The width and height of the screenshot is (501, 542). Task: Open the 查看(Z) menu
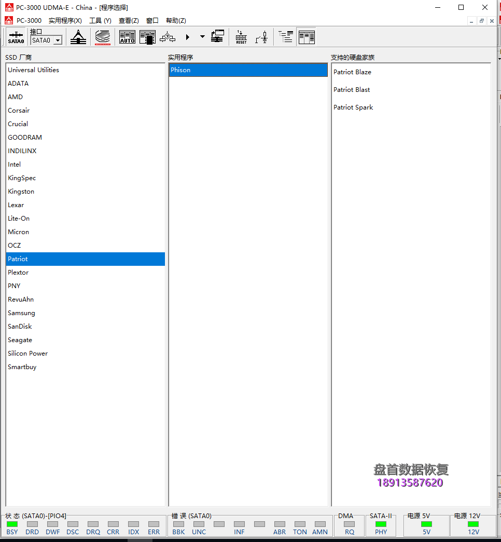[129, 21]
